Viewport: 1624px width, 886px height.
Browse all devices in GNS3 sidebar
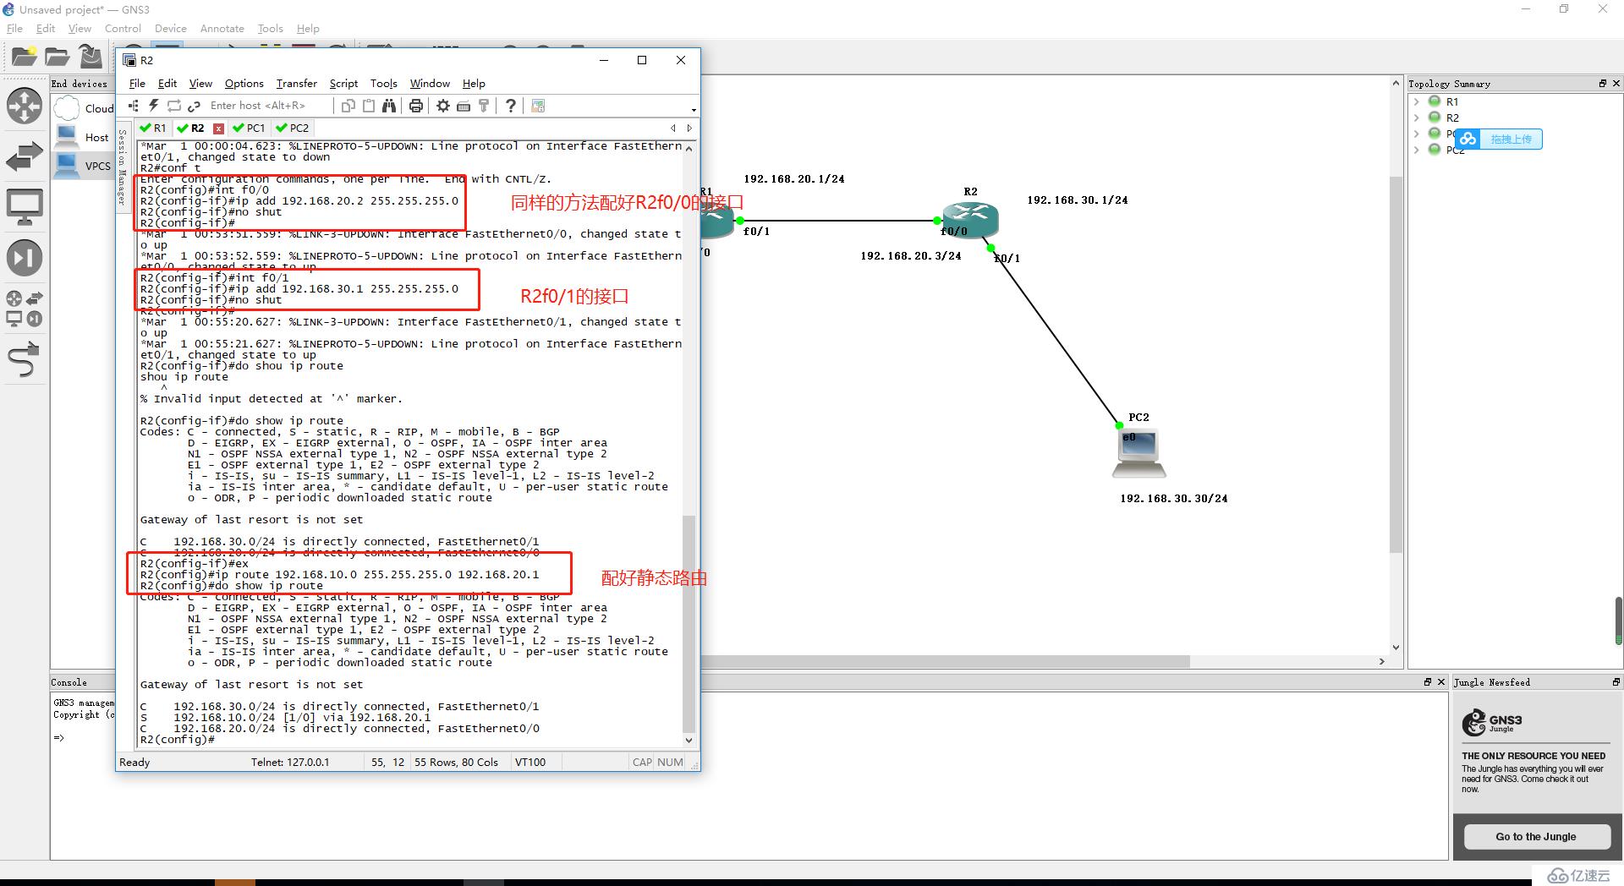[x=24, y=309]
